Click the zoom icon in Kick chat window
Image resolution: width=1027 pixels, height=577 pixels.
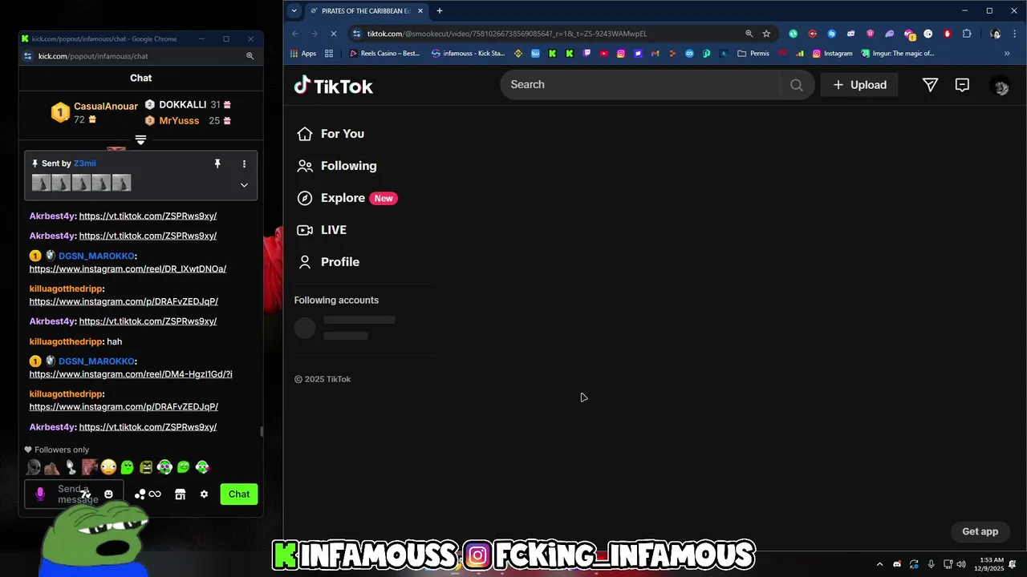[250, 56]
